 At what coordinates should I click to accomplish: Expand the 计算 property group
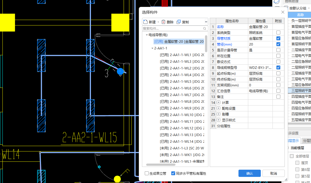click(219, 102)
